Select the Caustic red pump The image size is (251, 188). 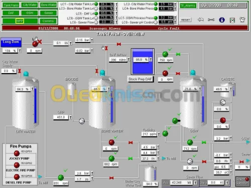point(223,120)
